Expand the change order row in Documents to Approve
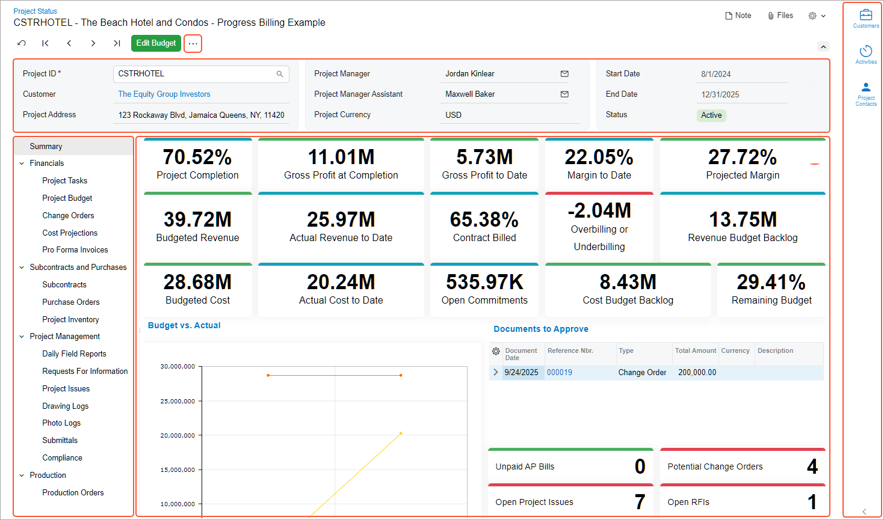This screenshot has height=520, width=884. point(495,372)
